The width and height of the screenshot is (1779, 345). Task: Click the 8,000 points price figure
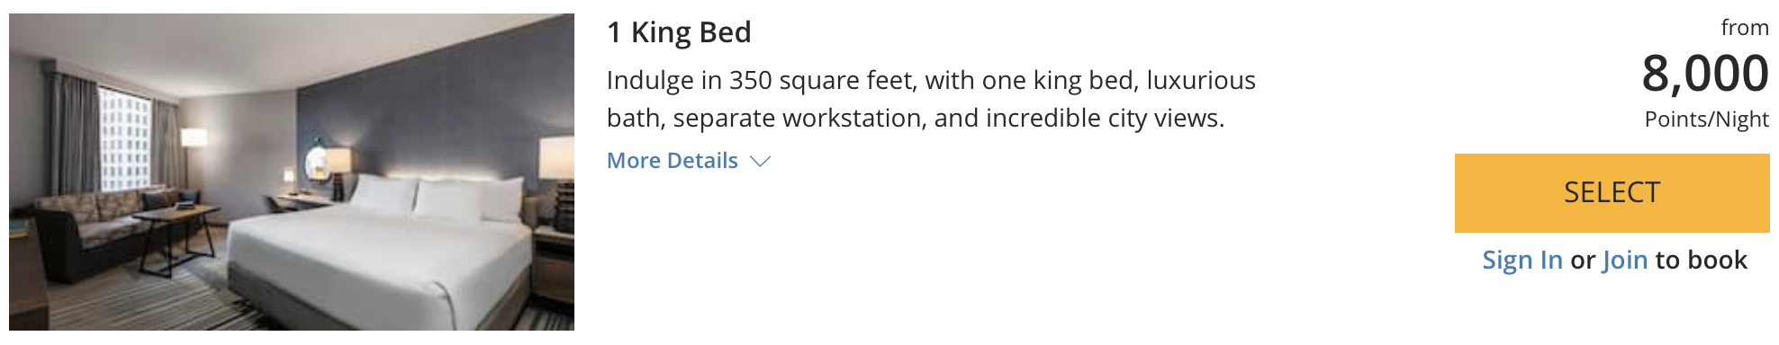(x=1705, y=73)
